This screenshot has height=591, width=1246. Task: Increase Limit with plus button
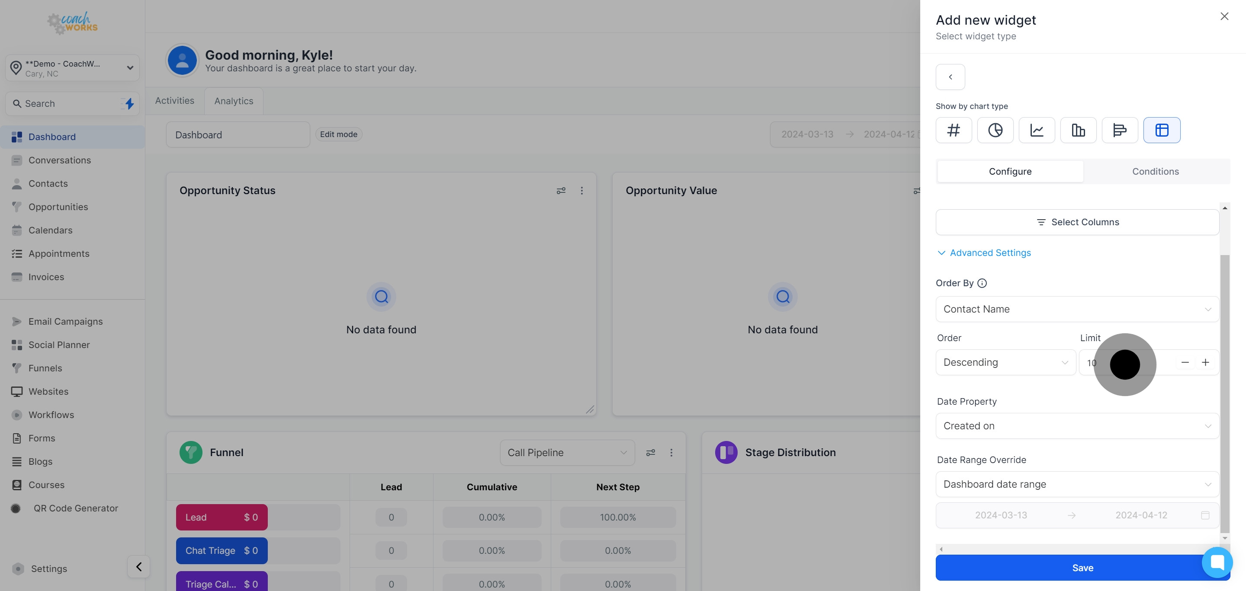pos(1205,362)
